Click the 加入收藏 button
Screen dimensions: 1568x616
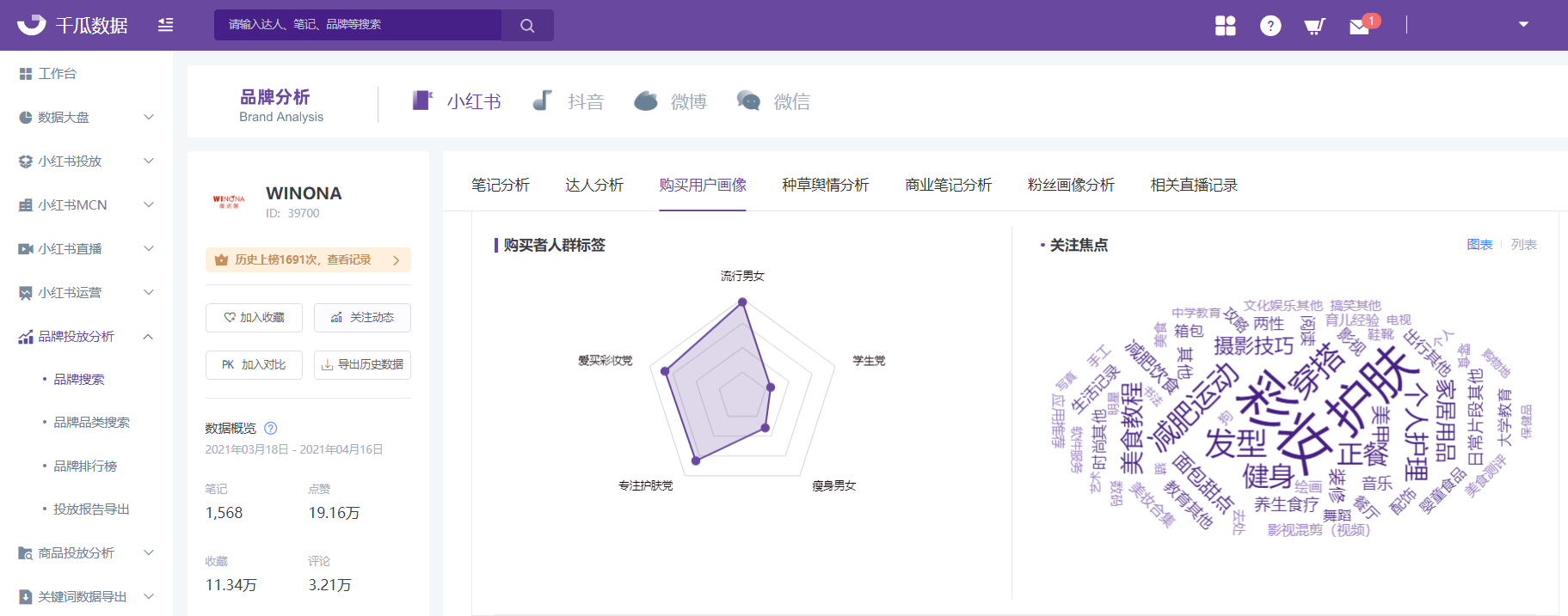pyautogui.click(x=254, y=317)
